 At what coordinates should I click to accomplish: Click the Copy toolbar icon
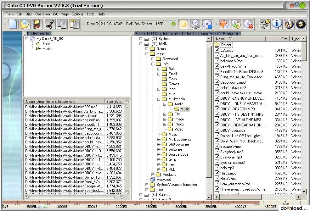[x=62, y=24]
